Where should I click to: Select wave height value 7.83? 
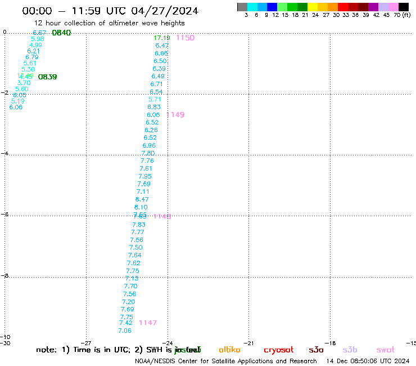(x=139, y=225)
